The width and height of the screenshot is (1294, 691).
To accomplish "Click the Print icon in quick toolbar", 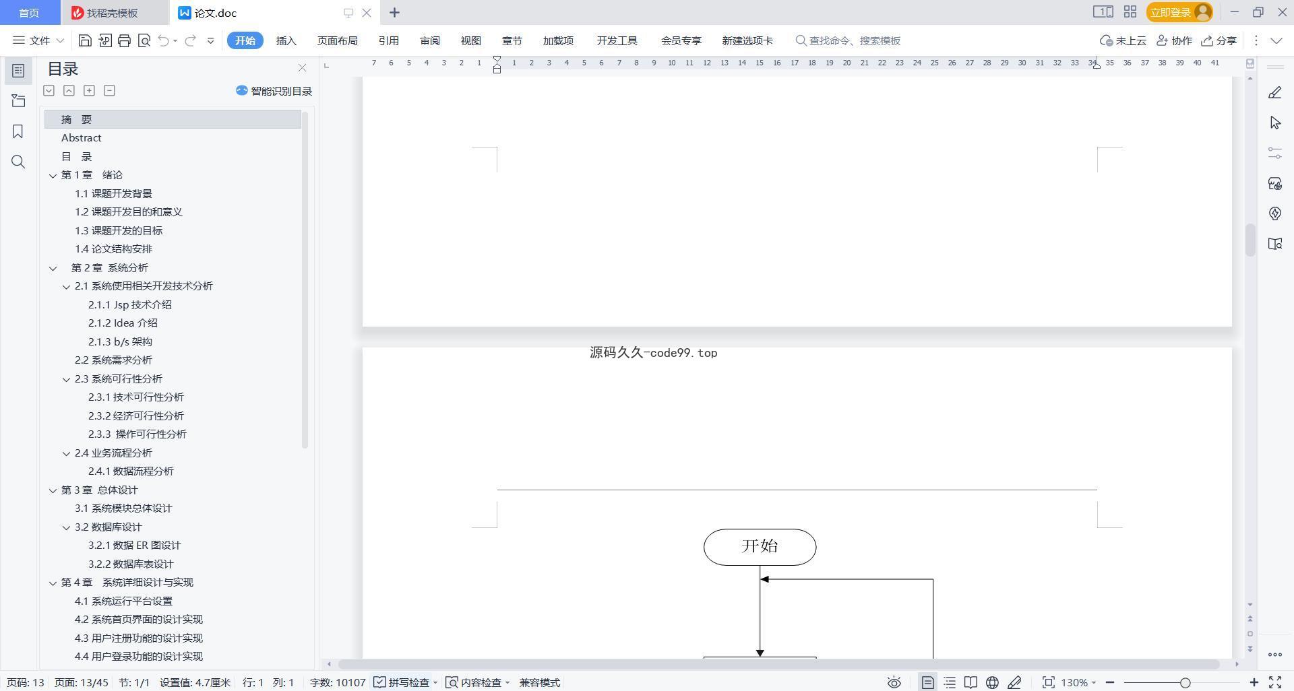I will click(x=124, y=40).
